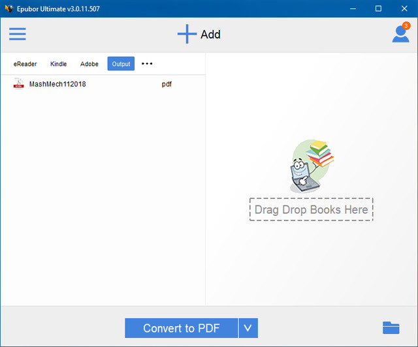Click the Epubor app icon in title bar

8,8
